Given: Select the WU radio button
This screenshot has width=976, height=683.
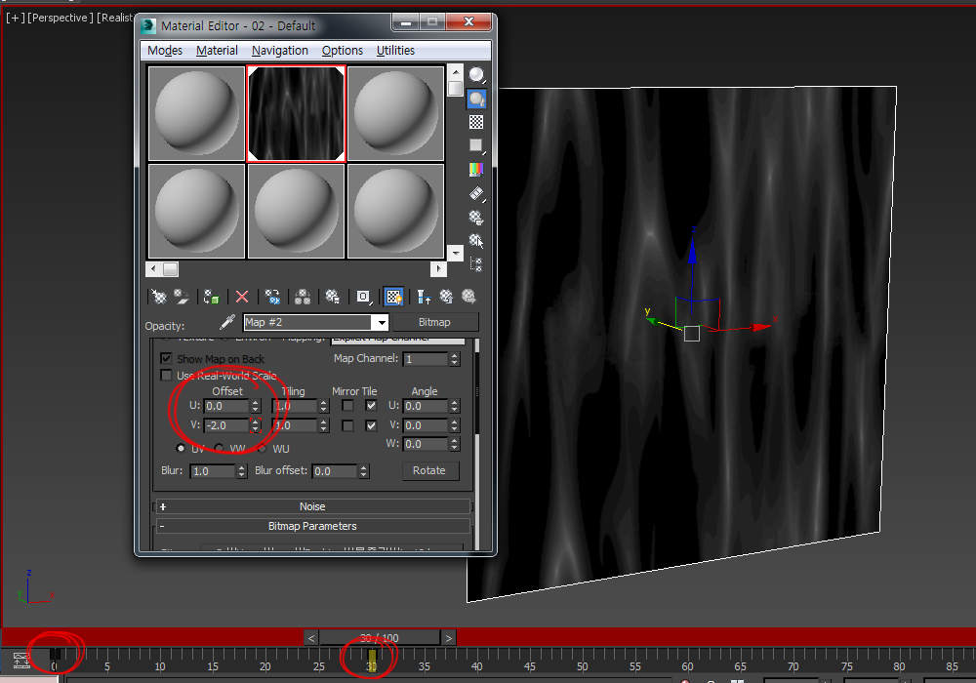Looking at the screenshot, I should tap(262, 448).
